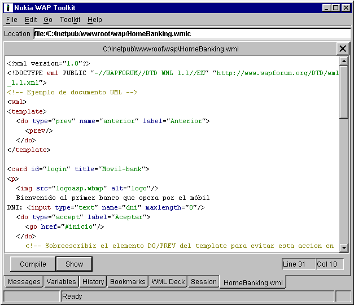Switch to the Session tab
The width and height of the screenshot is (354, 305).
(204, 282)
